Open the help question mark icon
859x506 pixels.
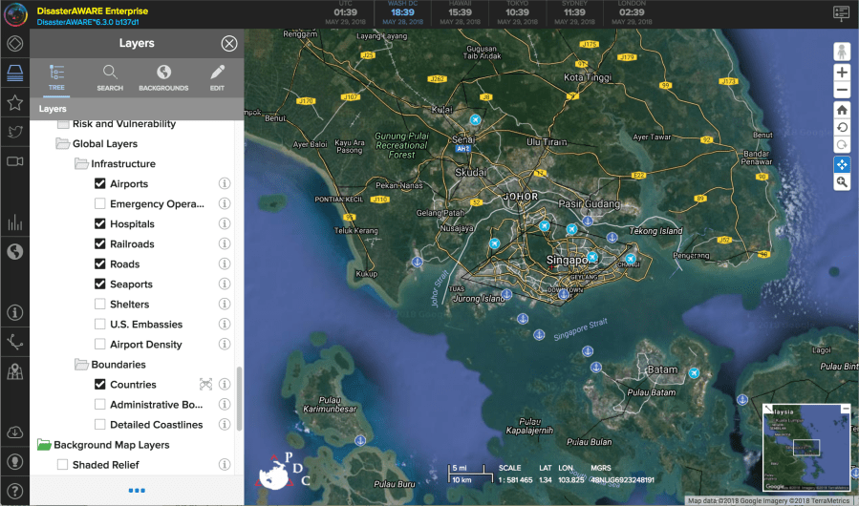(14, 489)
